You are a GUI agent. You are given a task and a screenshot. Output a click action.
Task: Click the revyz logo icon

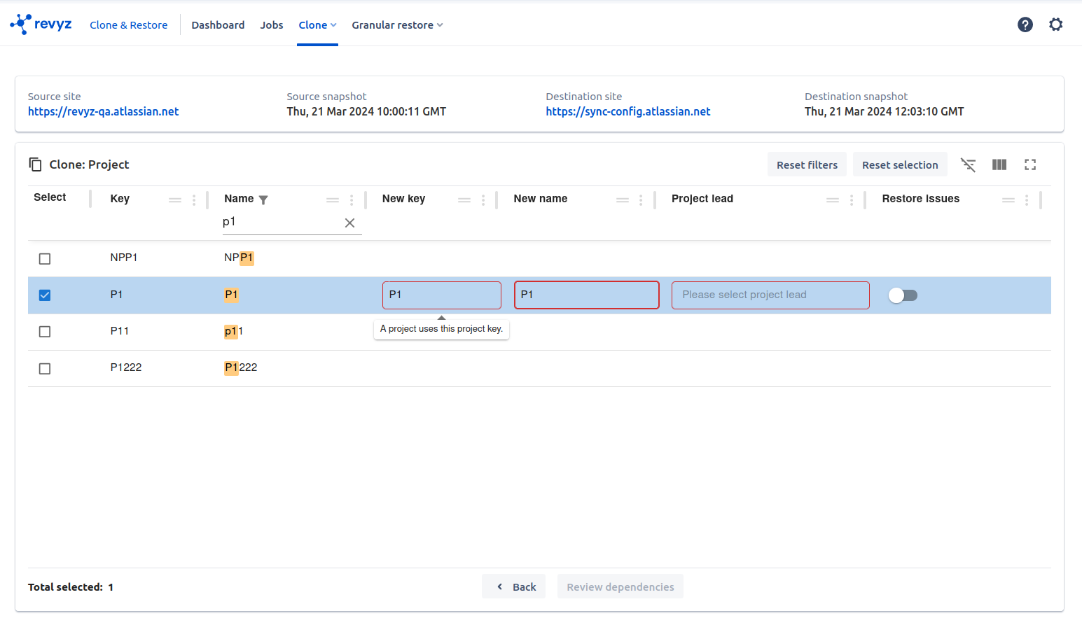(21, 24)
